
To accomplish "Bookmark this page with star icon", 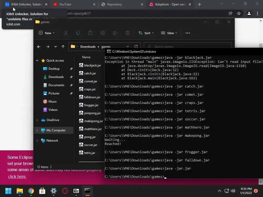I will pyautogui.click(x=239, y=13).
